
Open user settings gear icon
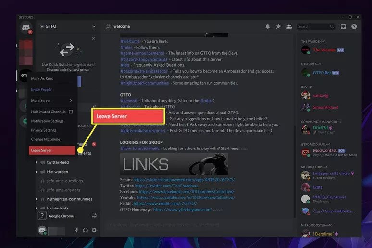coord(94,230)
